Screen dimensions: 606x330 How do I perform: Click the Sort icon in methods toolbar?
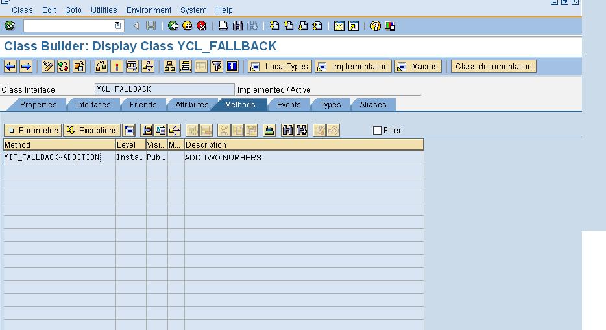pyautogui.click(x=269, y=130)
